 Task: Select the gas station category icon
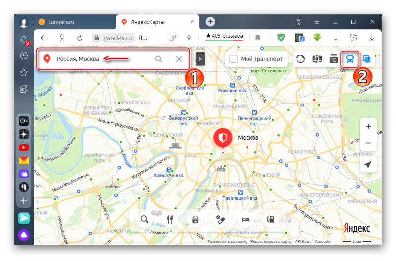pyautogui.click(x=271, y=219)
